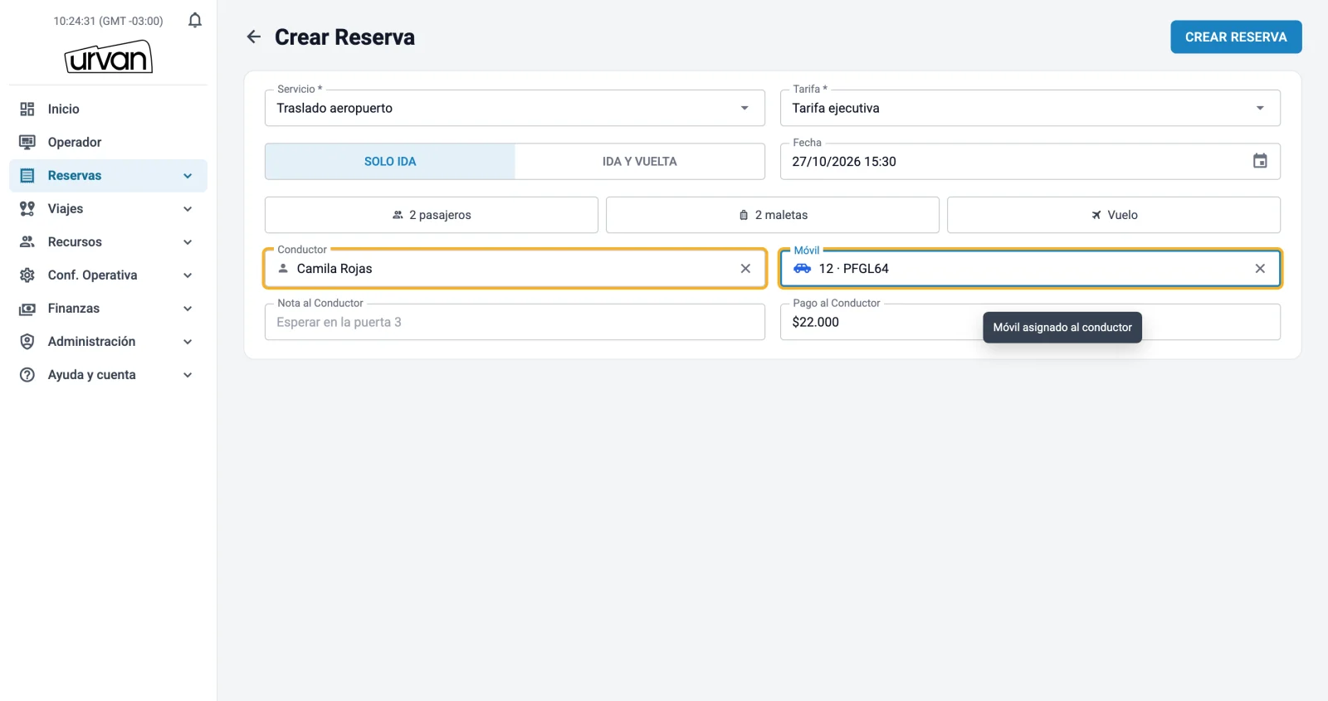Click the Finanzas money icon
This screenshot has height=701, width=1328.
pyautogui.click(x=27, y=308)
